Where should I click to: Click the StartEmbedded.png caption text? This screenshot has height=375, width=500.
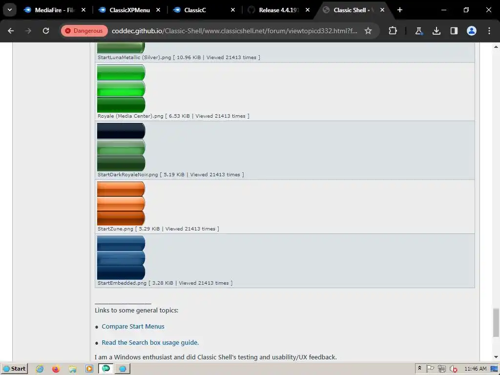click(165, 283)
